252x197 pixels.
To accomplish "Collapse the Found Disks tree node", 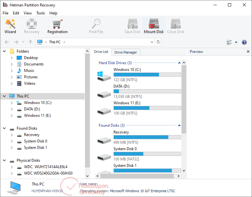I will [x=4, y=128].
